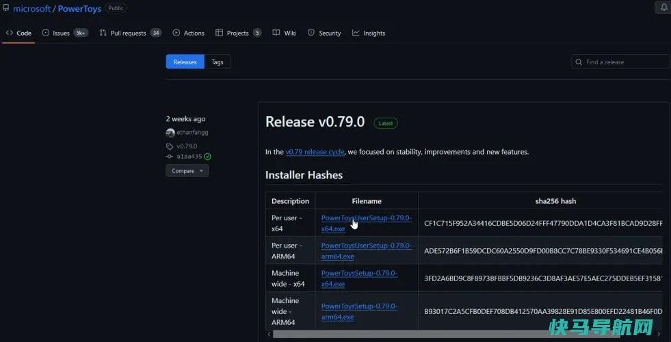Click the commit icon beside a1aa435
The height and width of the screenshot is (342, 671).
(x=170, y=157)
